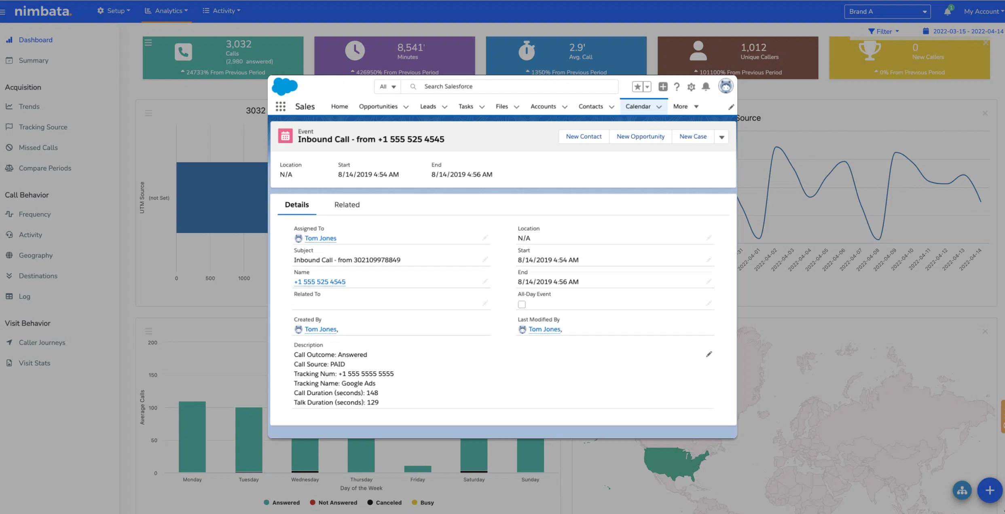1005x514 pixels.
Task: Open the more actions dropdown beside New Case
Action: pos(721,137)
